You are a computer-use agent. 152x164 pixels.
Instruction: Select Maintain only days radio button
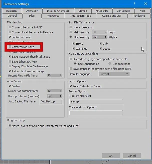[71, 32]
